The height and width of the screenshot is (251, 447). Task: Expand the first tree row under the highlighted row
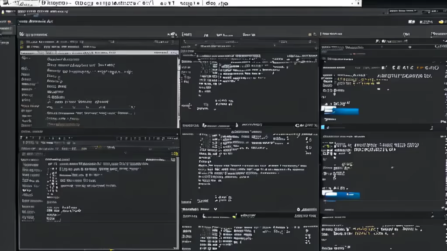(x=25, y=58)
